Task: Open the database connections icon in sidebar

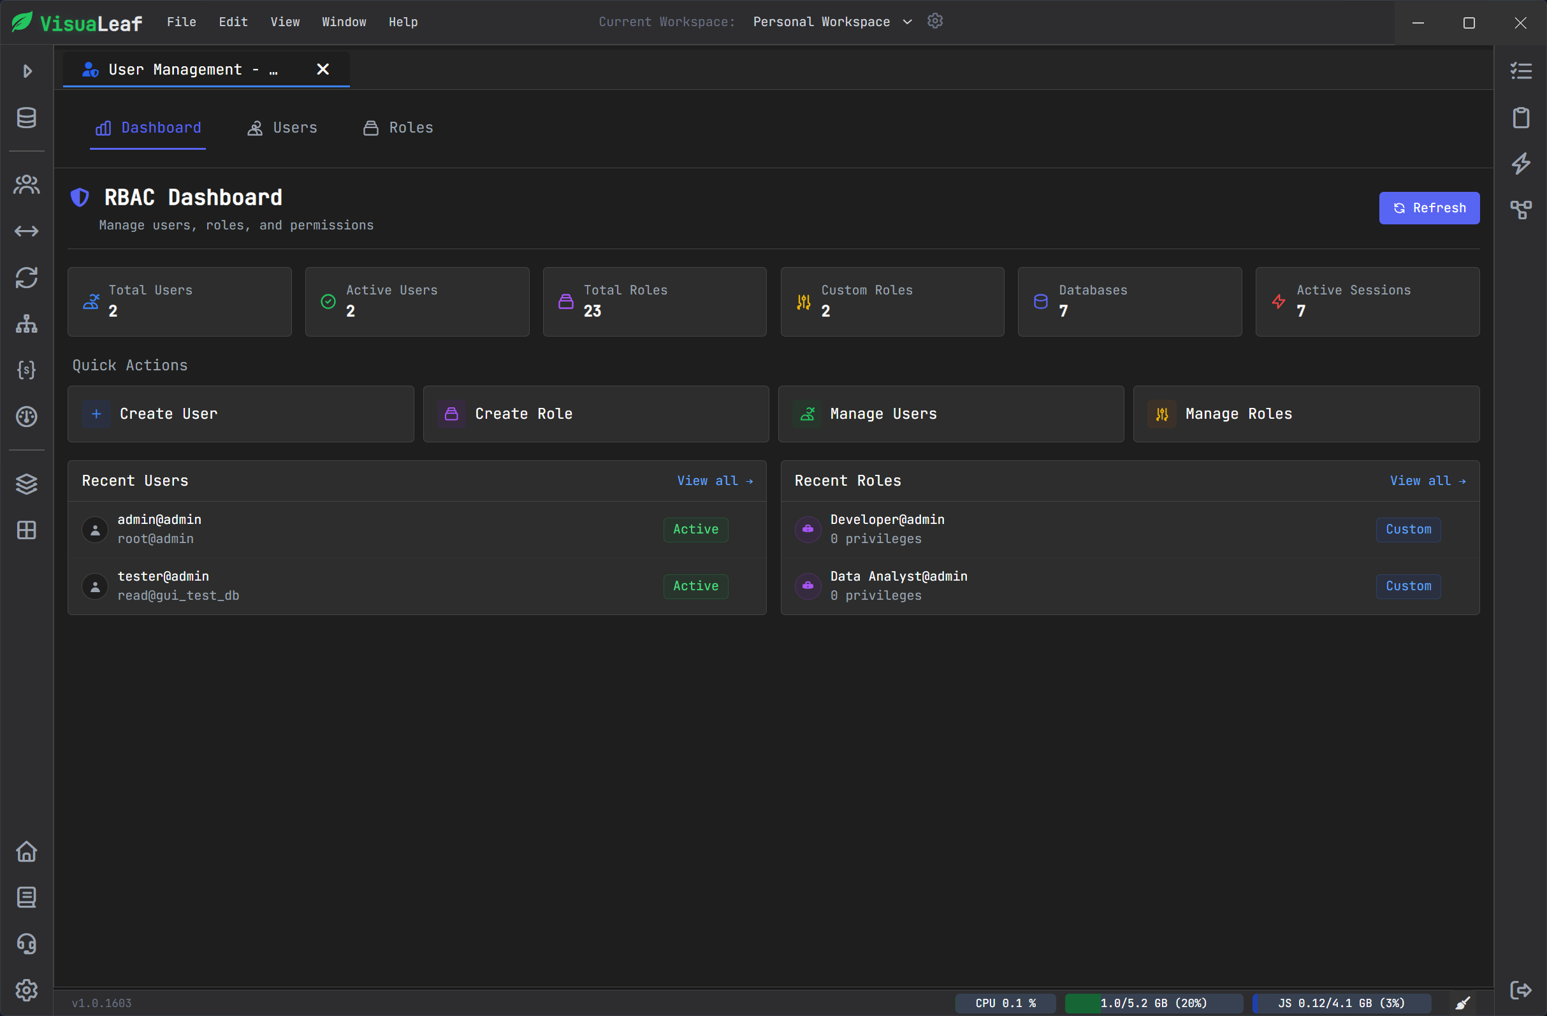Action: coord(27,118)
